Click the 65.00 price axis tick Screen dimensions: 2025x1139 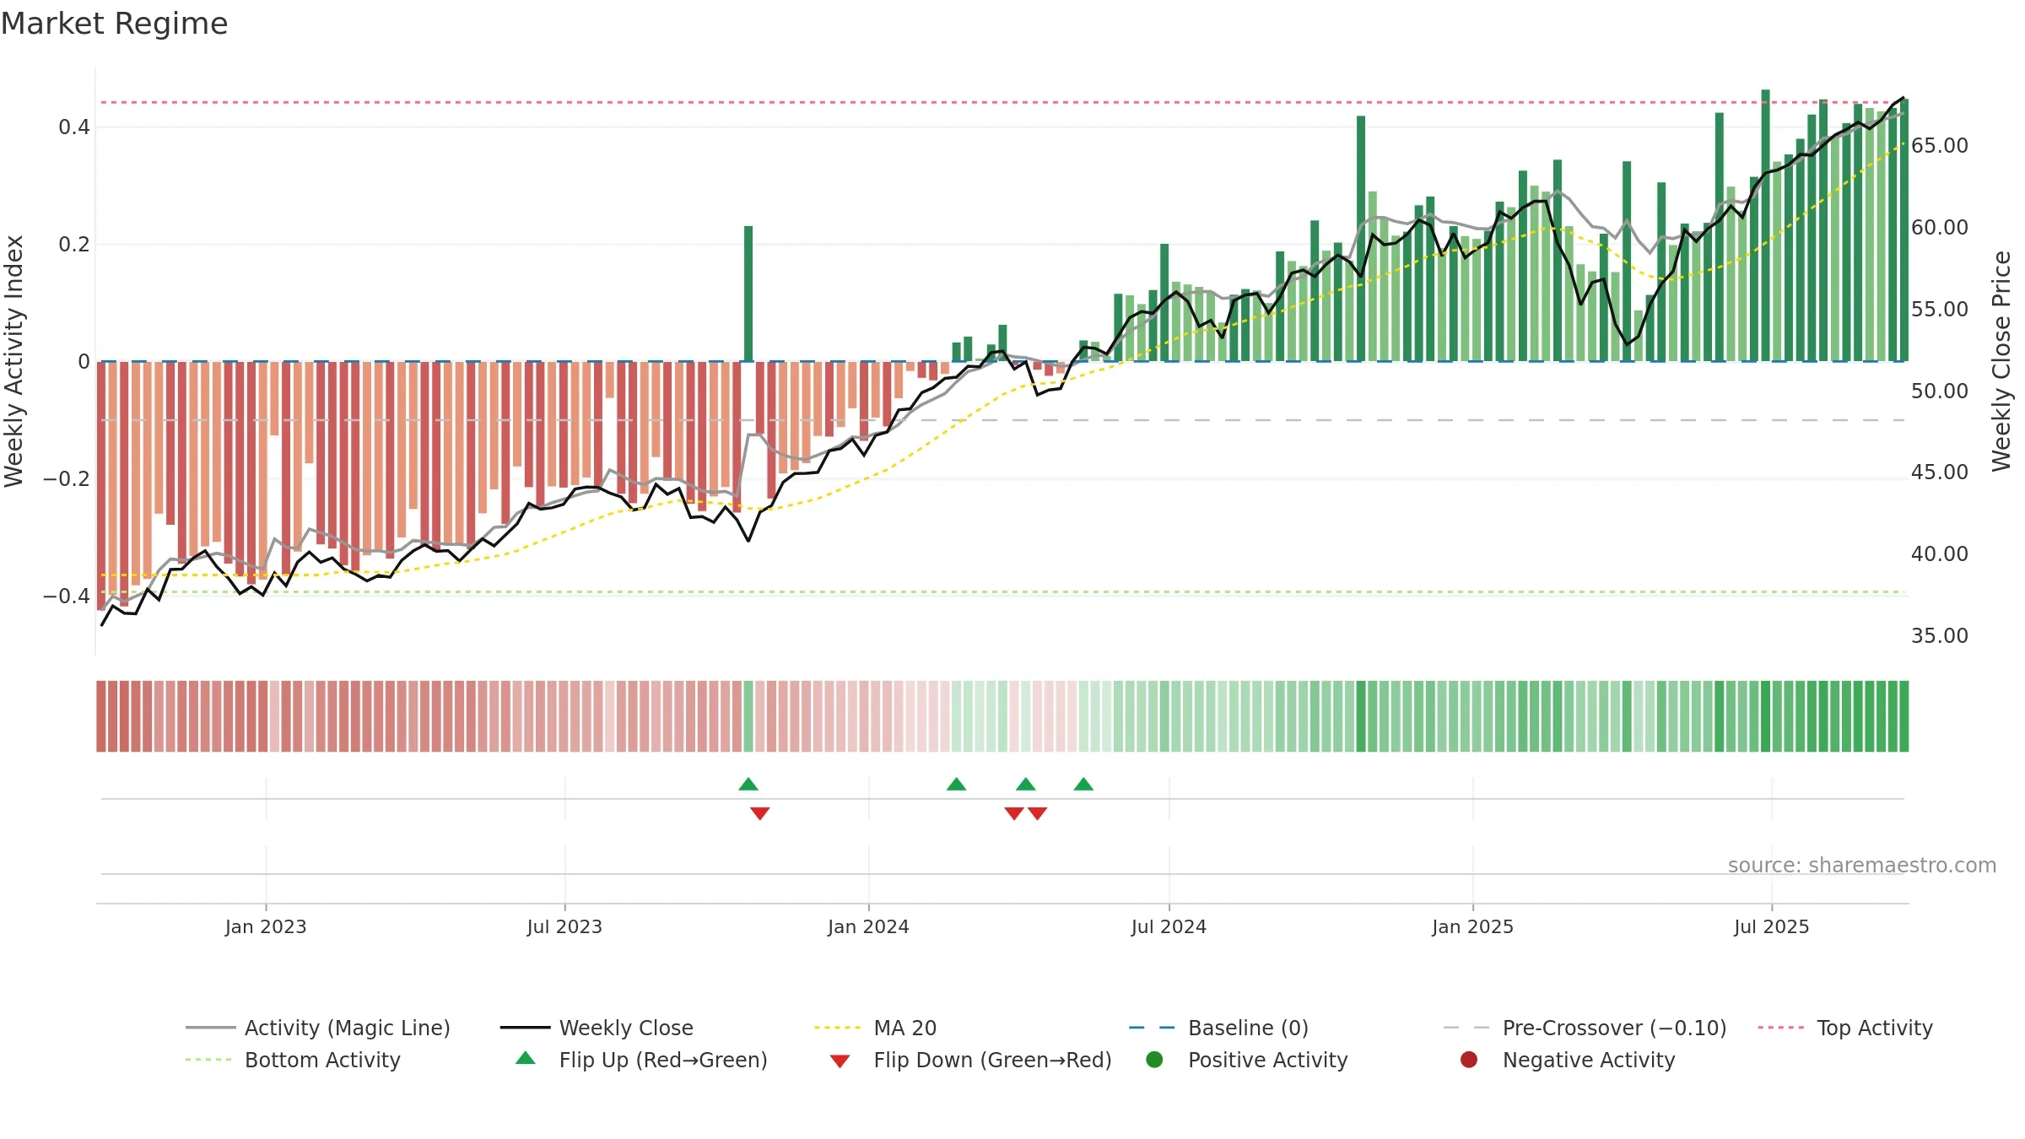tap(1940, 146)
